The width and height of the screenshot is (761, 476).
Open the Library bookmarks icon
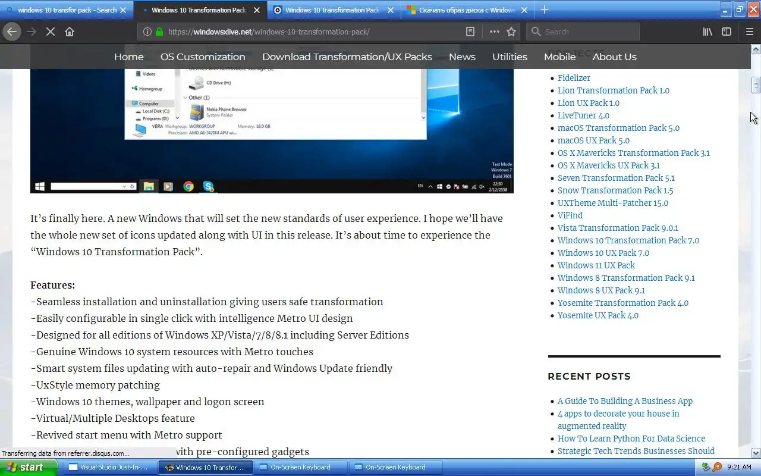click(x=707, y=32)
